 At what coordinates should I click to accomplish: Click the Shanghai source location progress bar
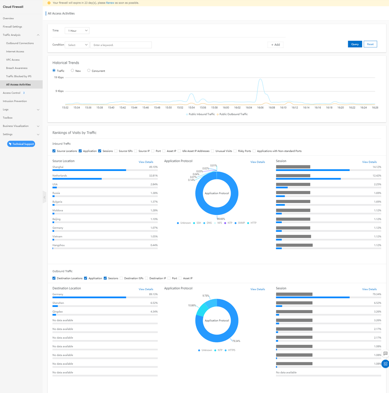point(89,170)
